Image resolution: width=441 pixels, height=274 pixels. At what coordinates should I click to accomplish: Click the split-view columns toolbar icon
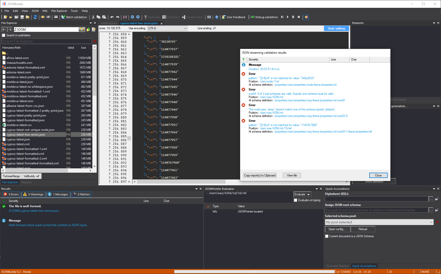pyautogui.click(x=209, y=17)
